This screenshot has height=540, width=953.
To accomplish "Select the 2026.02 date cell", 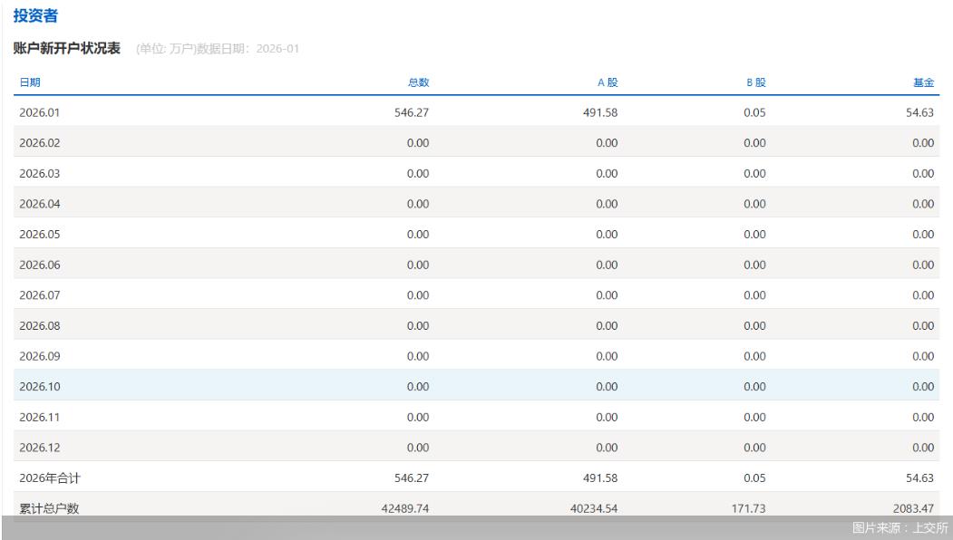I will 39,143.
